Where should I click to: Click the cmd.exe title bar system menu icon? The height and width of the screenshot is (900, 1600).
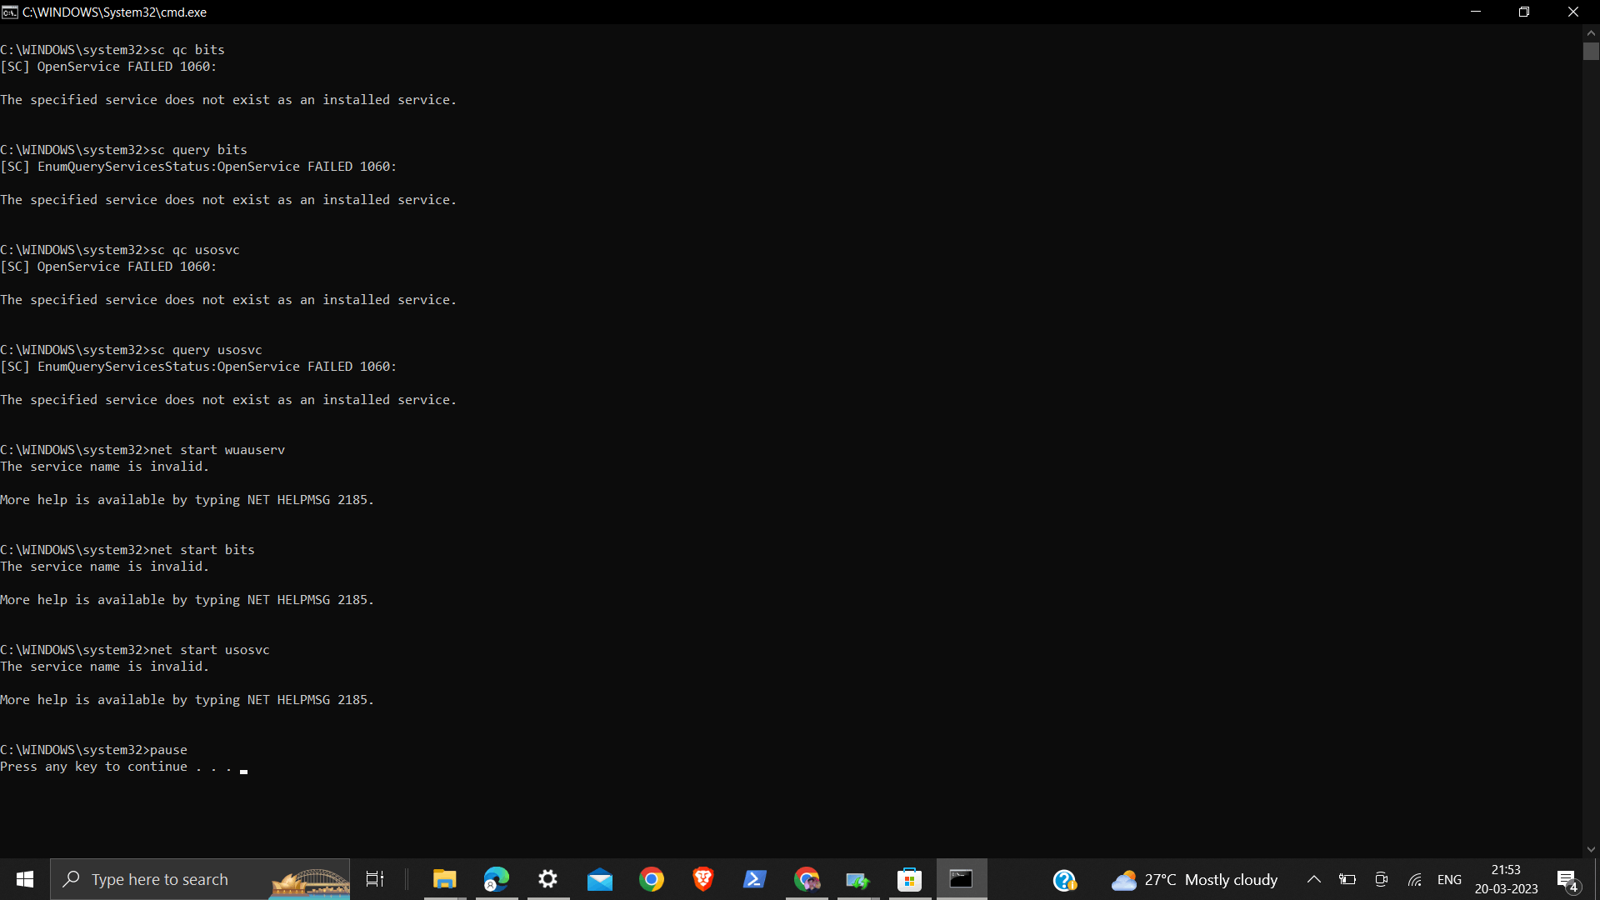point(10,12)
